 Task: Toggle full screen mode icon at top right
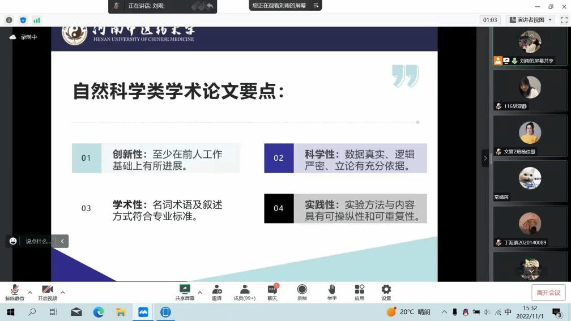click(564, 20)
